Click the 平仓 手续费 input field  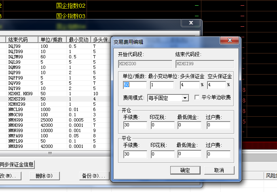click(135, 154)
